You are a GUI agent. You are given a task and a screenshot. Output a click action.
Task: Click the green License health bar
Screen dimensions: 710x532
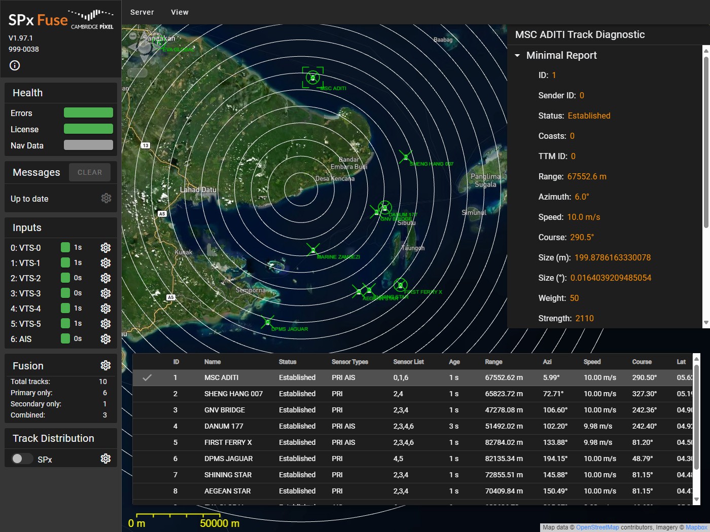(88, 129)
